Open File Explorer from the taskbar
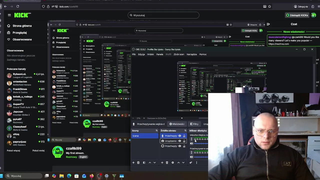This screenshot has height=180, width=320. tap(61, 176)
